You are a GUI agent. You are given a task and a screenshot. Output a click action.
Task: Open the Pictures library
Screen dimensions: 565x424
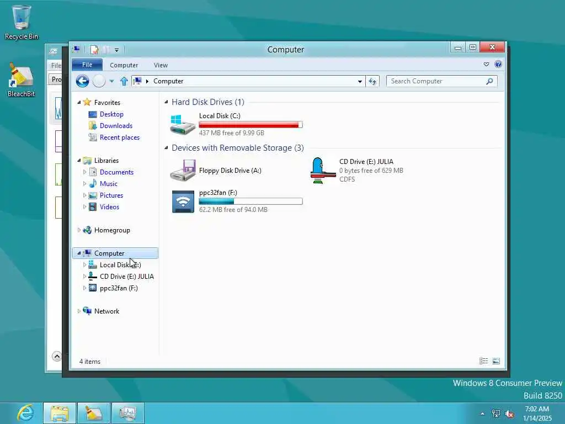pos(111,195)
